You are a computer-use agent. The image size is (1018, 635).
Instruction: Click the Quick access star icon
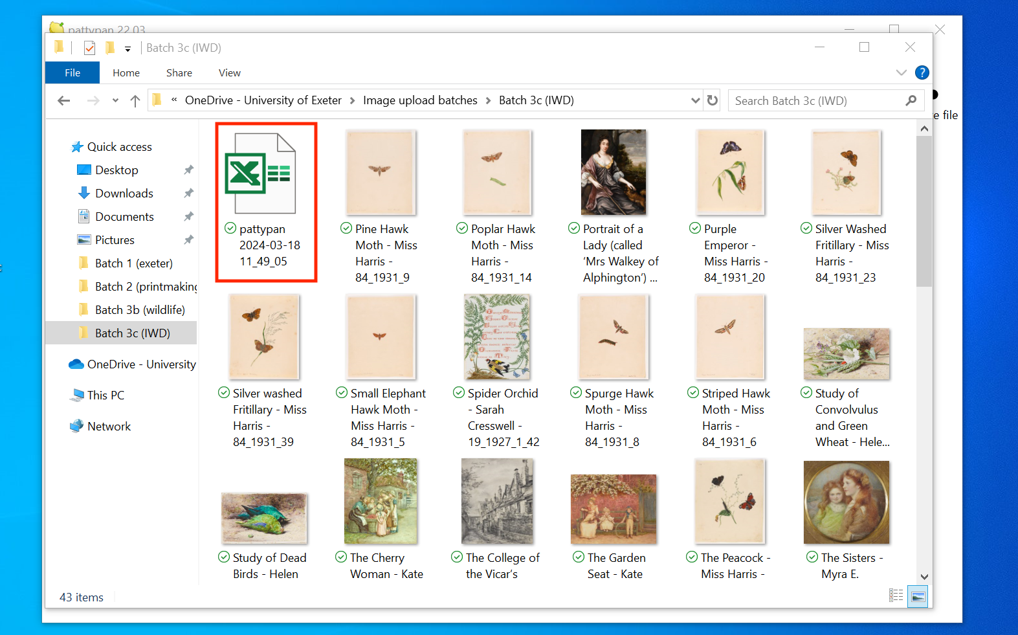tap(77, 147)
